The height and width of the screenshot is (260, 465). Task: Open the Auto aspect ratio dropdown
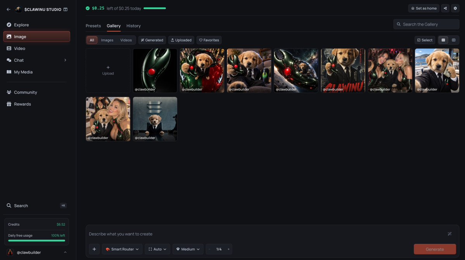pos(157,249)
